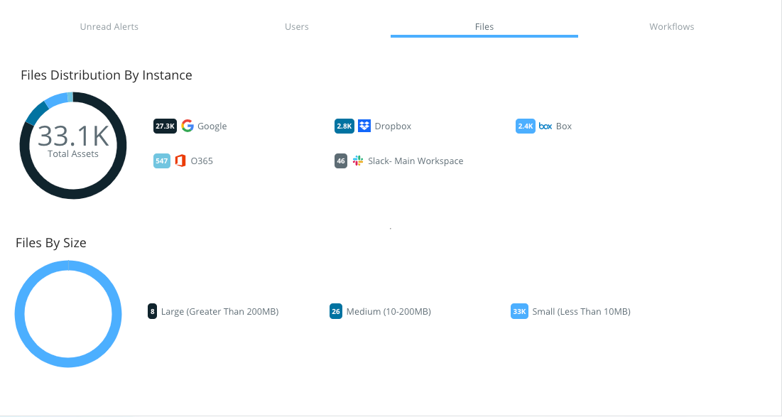The width and height of the screenshot is (782, 417).
Task: Click the 33.1K Total Assets donut chart
Action: [73, 145]
